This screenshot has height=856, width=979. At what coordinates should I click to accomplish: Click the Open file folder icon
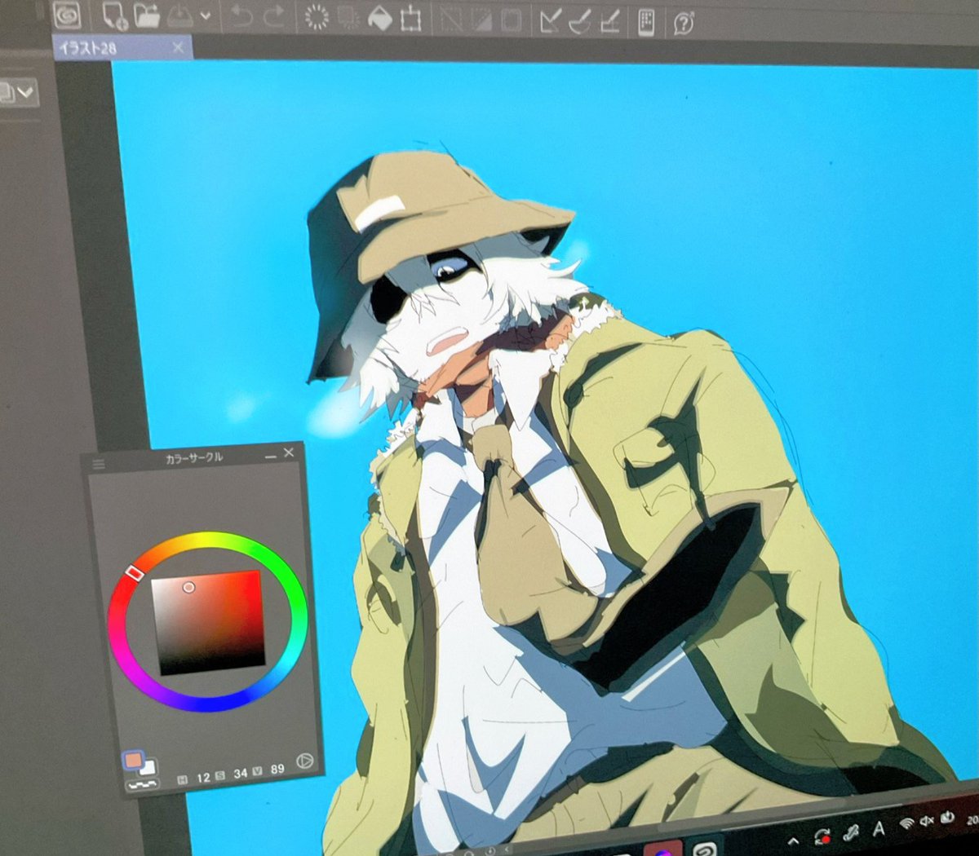pyautogui.click(x=147, y=15)
